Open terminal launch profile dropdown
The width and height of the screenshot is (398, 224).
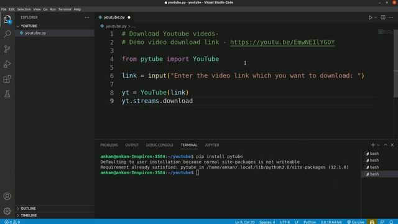coord(378,145)
